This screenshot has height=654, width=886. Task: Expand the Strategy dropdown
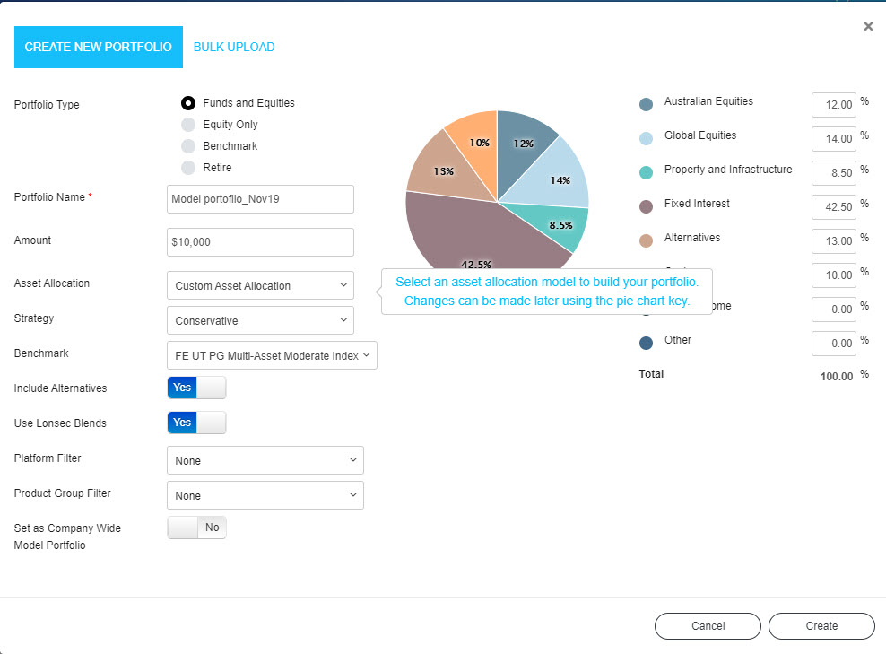260,320
